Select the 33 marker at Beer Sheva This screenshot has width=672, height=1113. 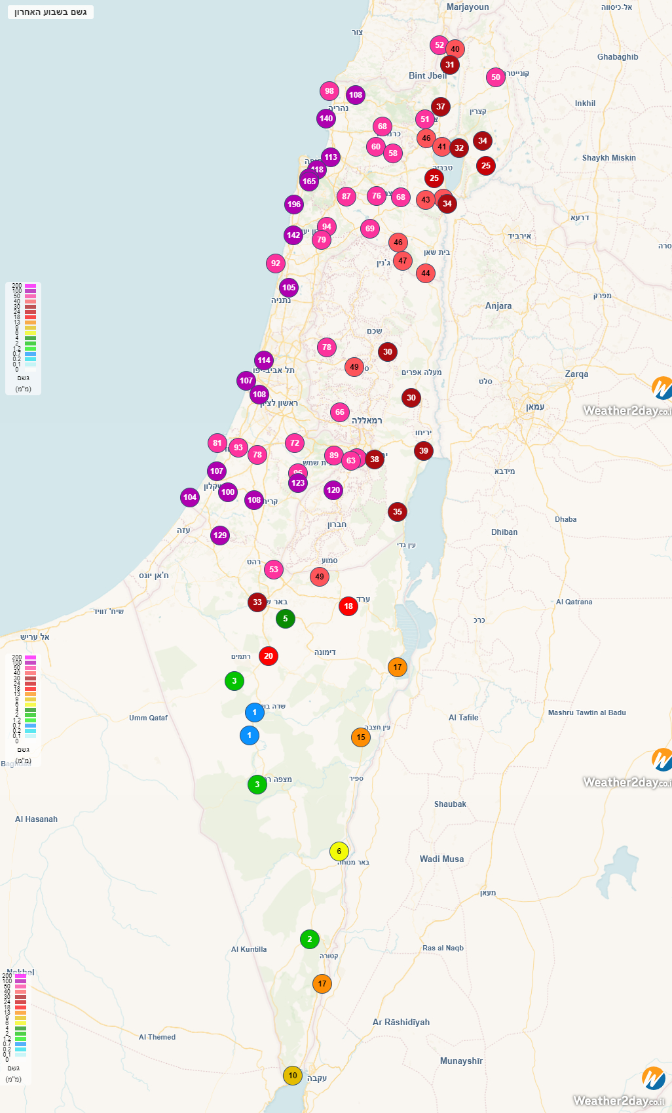pyautogui.click(x=257, y=602)
